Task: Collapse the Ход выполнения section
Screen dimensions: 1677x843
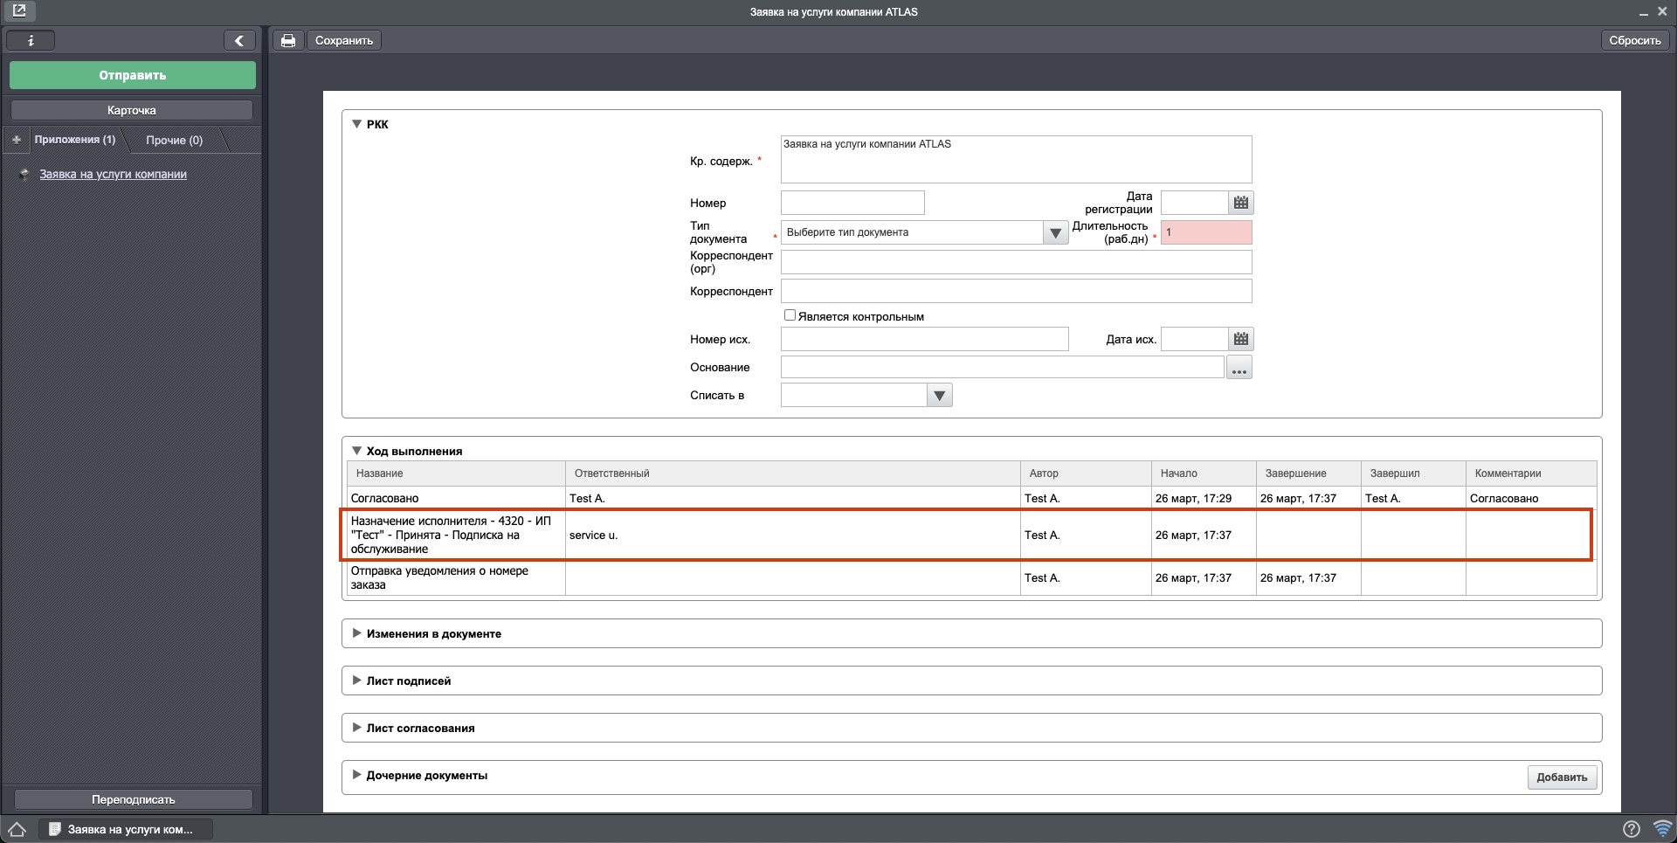Action: [356, 451]
